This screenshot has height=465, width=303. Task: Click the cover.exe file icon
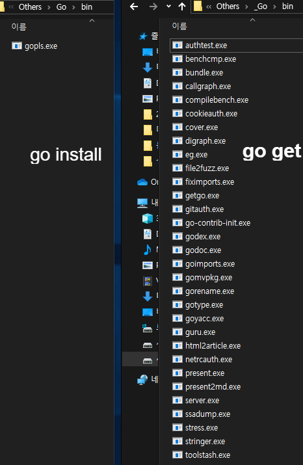(178, 127)
